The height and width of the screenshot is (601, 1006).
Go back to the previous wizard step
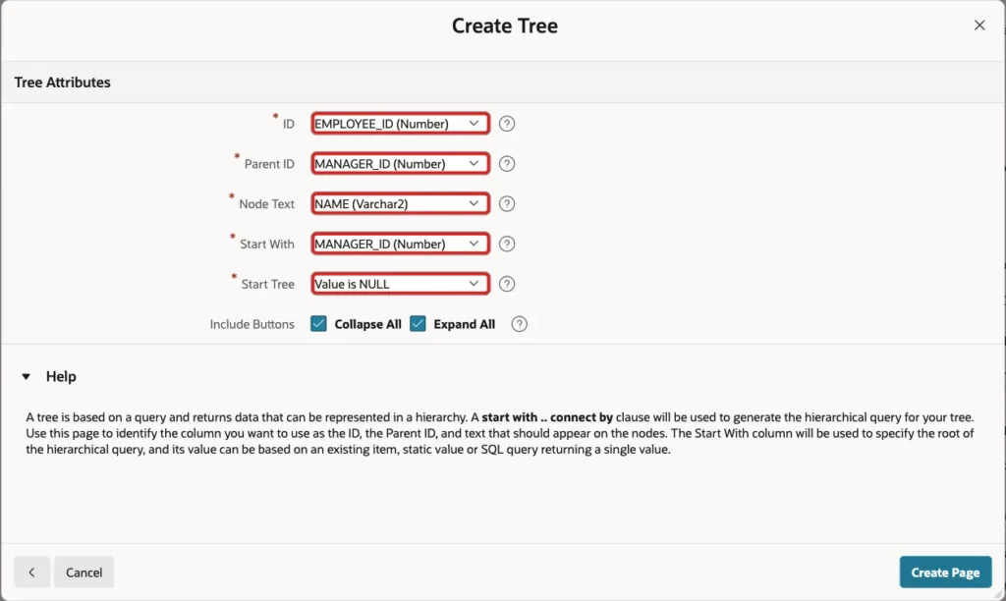point(32,573)
